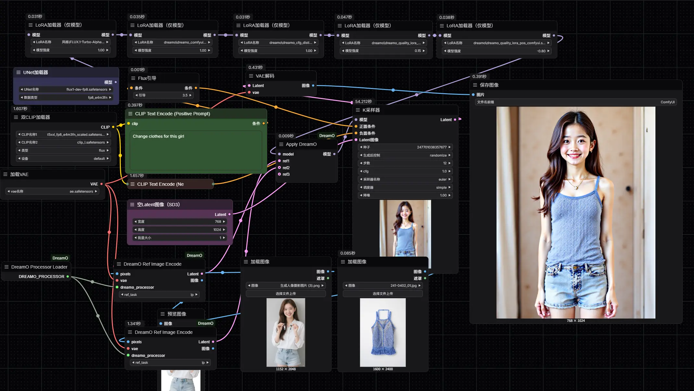Click the VAE解码 node hamburger icon
This screenshot has width=694, height=391.
pos(251,76)
